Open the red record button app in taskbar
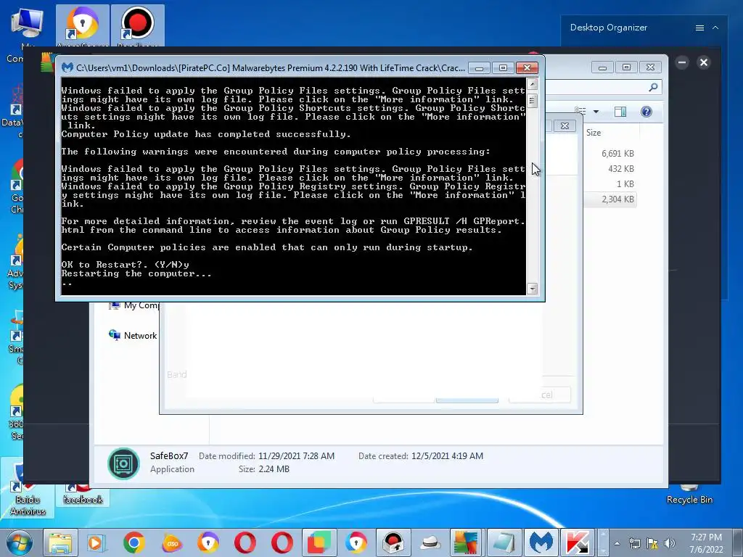 click(393, 542)
